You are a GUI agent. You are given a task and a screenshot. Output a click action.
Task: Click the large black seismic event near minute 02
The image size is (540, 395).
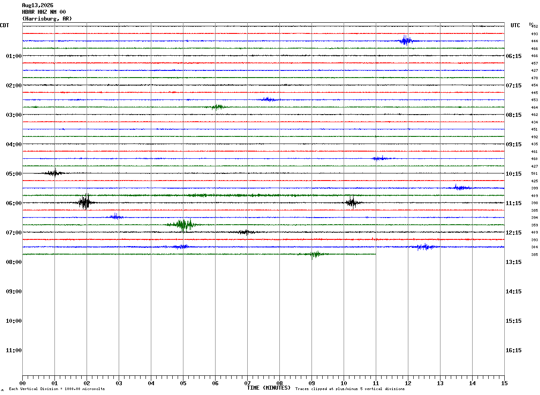tap(85, 202)
